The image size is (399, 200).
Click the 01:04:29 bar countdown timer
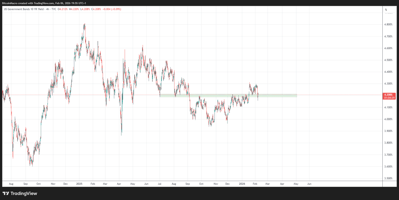[x=389, y=98]
